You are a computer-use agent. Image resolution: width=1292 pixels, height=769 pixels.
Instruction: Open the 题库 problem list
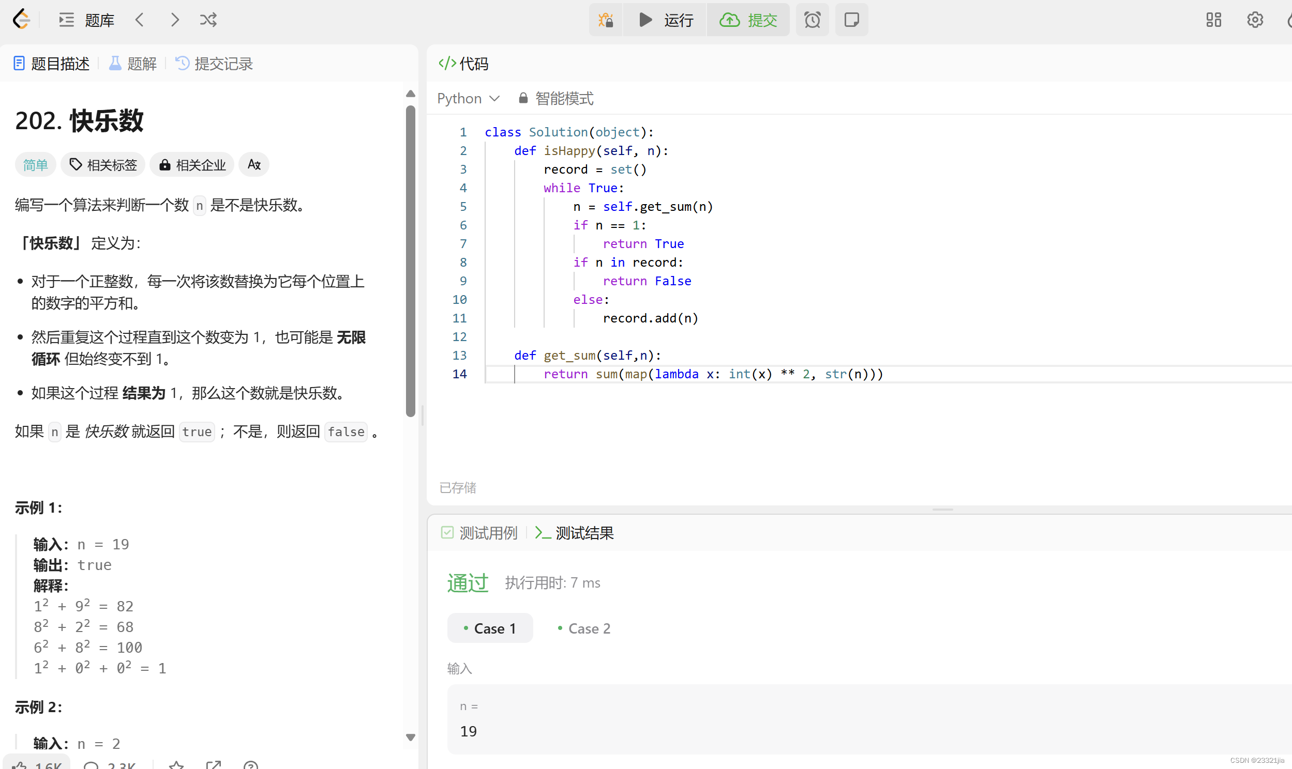86,20
